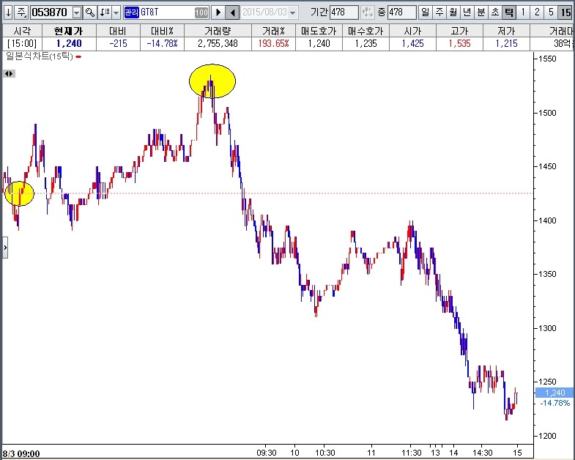Click the 거래량 column header
Screen dimensions: 575x460
tap(218, 31)
